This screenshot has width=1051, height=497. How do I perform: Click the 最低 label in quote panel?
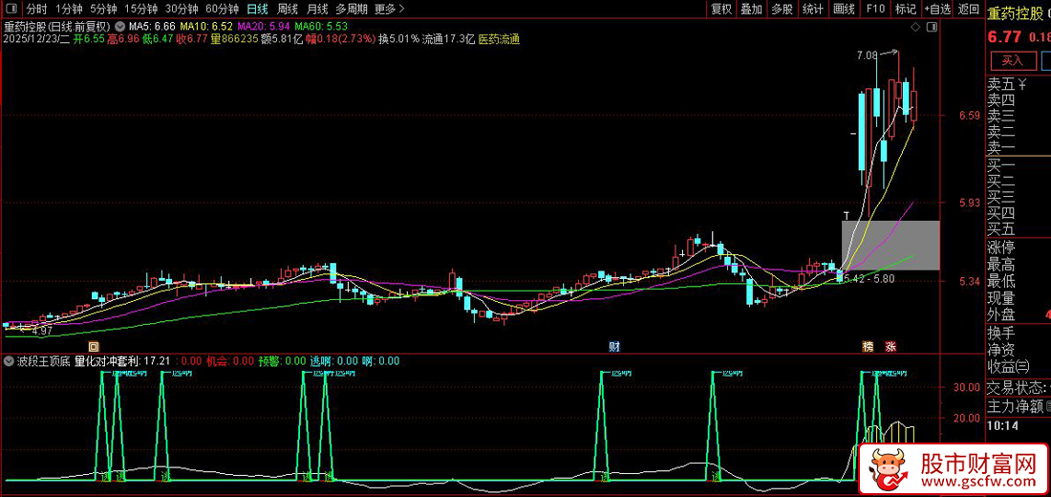pos(1001,282)
